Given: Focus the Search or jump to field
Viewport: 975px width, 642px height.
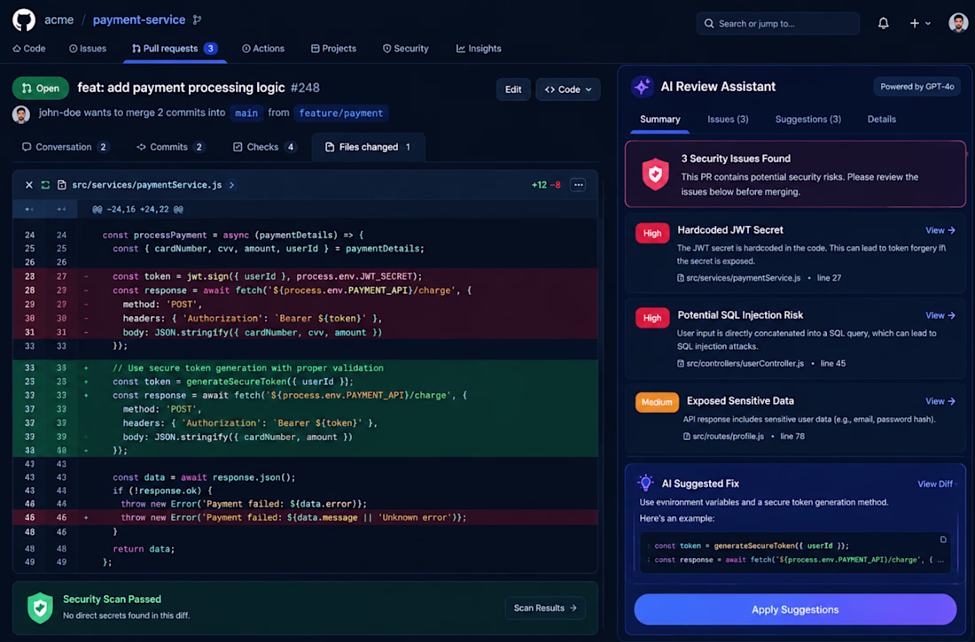Looking at the screenshot, I should click(x=778, y=24).
